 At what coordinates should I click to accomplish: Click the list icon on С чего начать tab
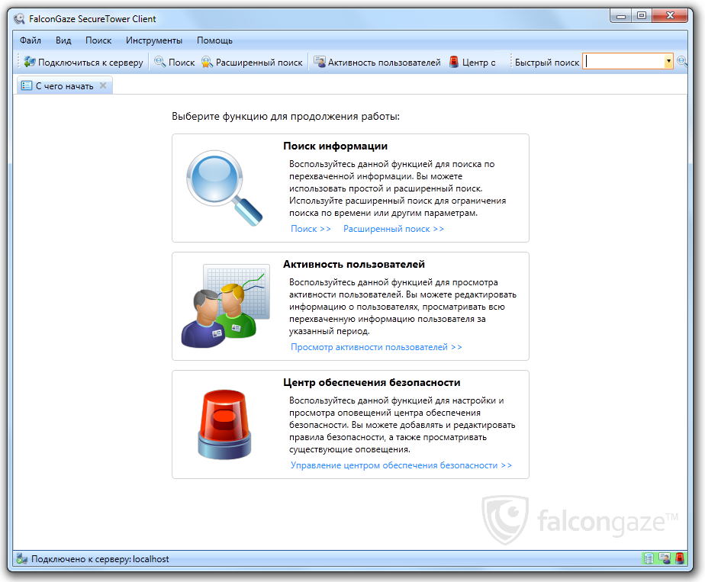(27, 85)
